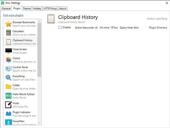This screenshot has width=170, height=128.
Task: Show the About tab
Action: point(63,9)
